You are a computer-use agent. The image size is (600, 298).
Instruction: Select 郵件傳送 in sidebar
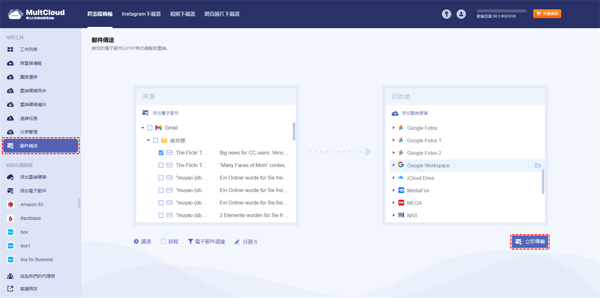(40, 145)
